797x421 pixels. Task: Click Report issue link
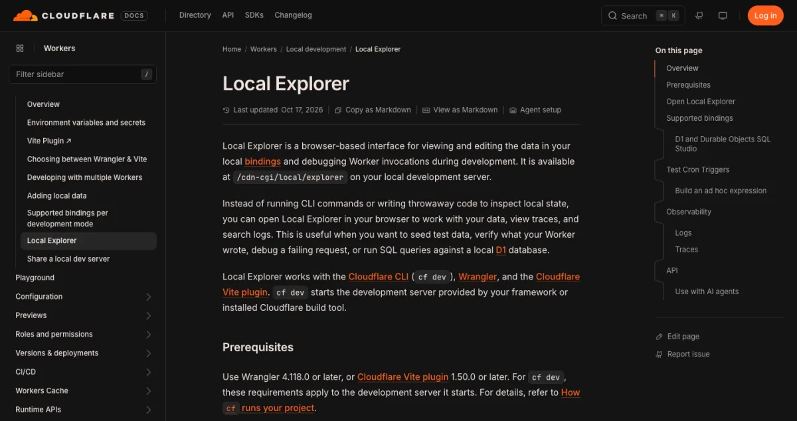pos(683,355)
